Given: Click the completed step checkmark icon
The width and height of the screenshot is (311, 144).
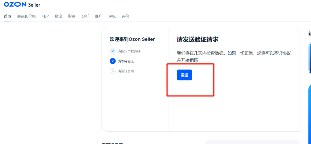Looking at the screenshot, I should pos(113,51).
